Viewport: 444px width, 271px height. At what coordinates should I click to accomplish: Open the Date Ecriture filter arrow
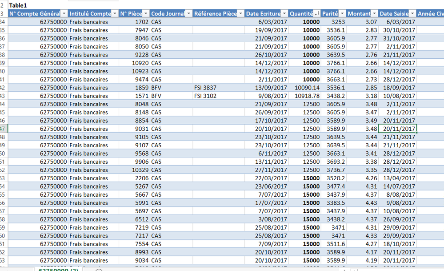pyautogui.click(x=284, y=14)
